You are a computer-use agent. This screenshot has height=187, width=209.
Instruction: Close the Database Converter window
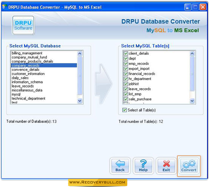(203, 7)
